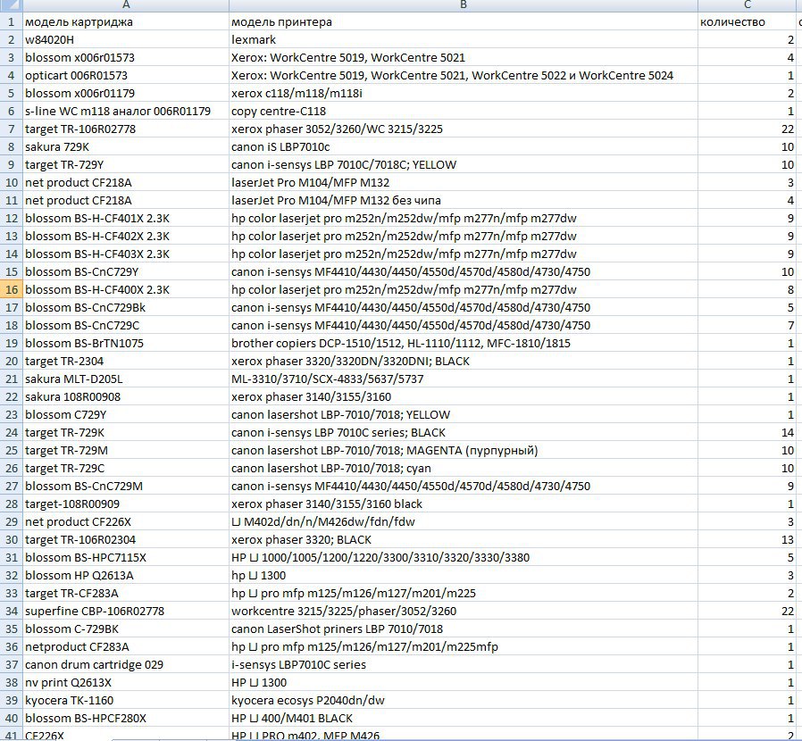Click cell 'модель картриджа'
The width and height of the screenshot is (802, 741).
(x=126, y=22)
